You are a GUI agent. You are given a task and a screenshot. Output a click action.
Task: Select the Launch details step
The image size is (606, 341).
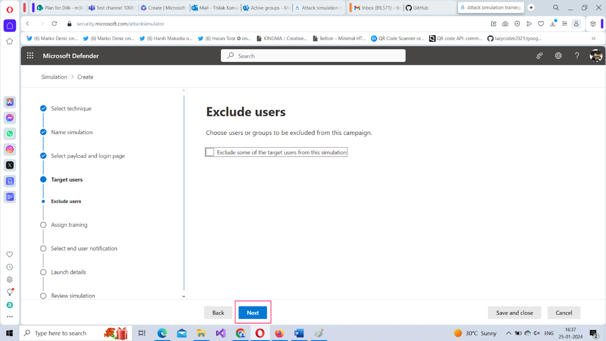68,272
